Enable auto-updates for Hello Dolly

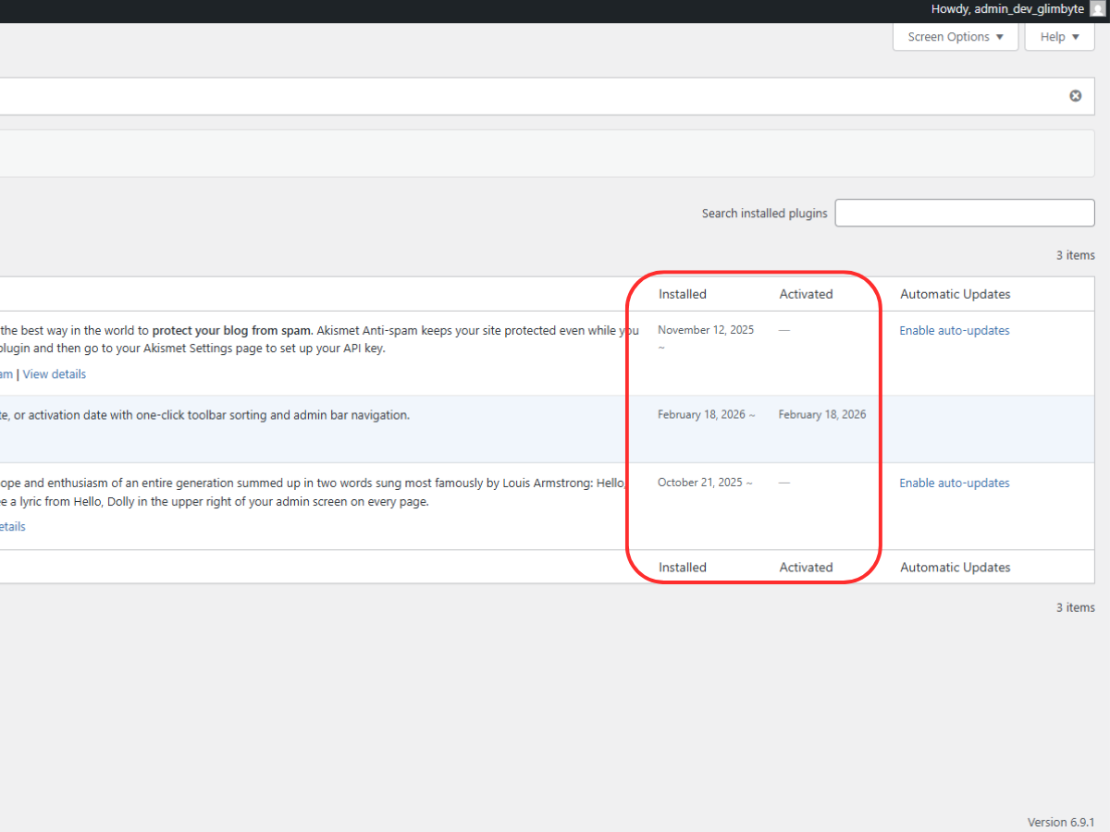(954, 483)
